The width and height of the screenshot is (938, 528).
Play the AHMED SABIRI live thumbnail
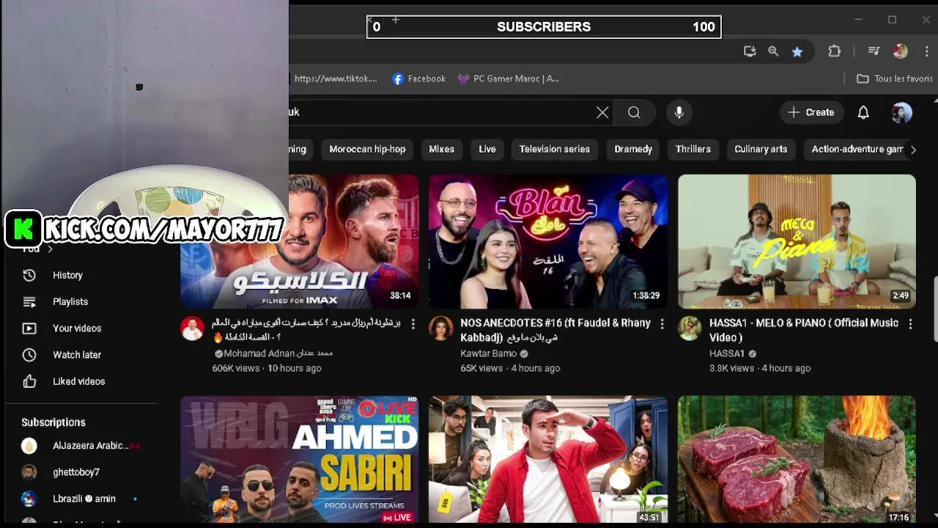pyautogui.click(x=300, y=460)
